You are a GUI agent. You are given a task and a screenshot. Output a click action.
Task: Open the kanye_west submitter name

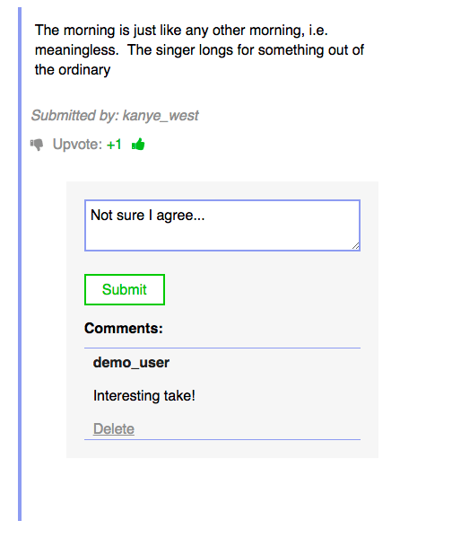pos(161,116)
